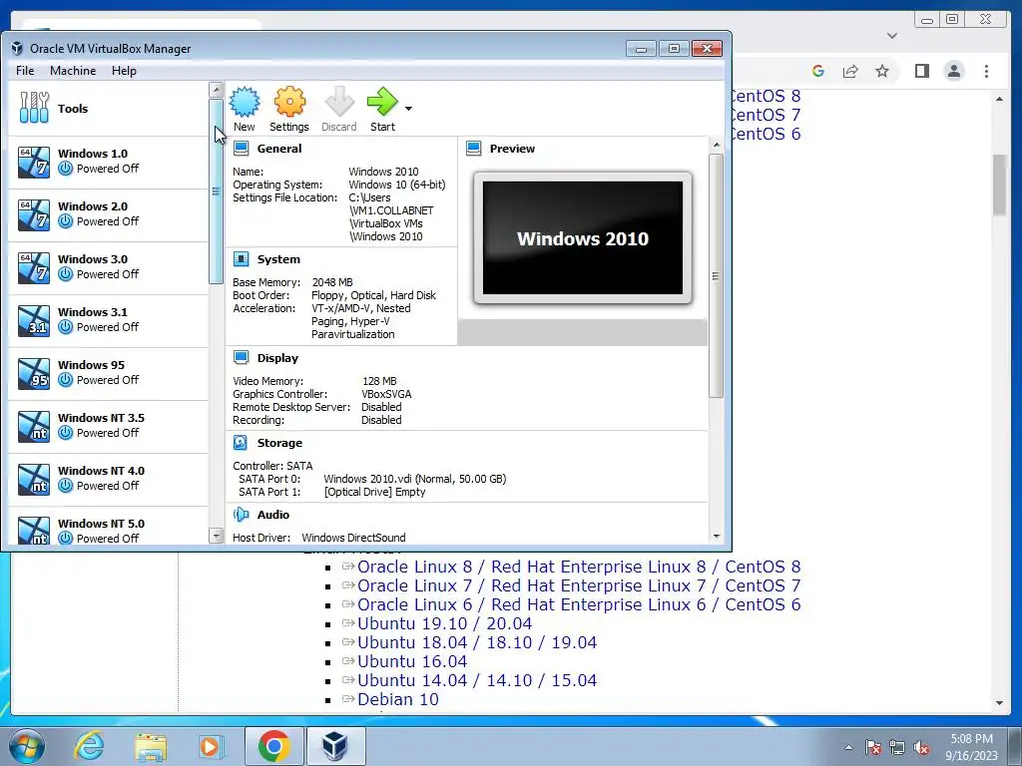Open System settings via heading link
Image resolution: width=1022 pixels, height=766 pixels.
(278, 259)
